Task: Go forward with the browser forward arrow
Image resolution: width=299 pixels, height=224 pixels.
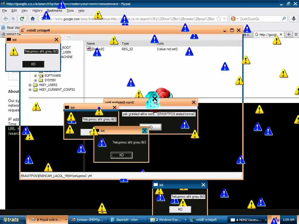Action: (13, 19)
